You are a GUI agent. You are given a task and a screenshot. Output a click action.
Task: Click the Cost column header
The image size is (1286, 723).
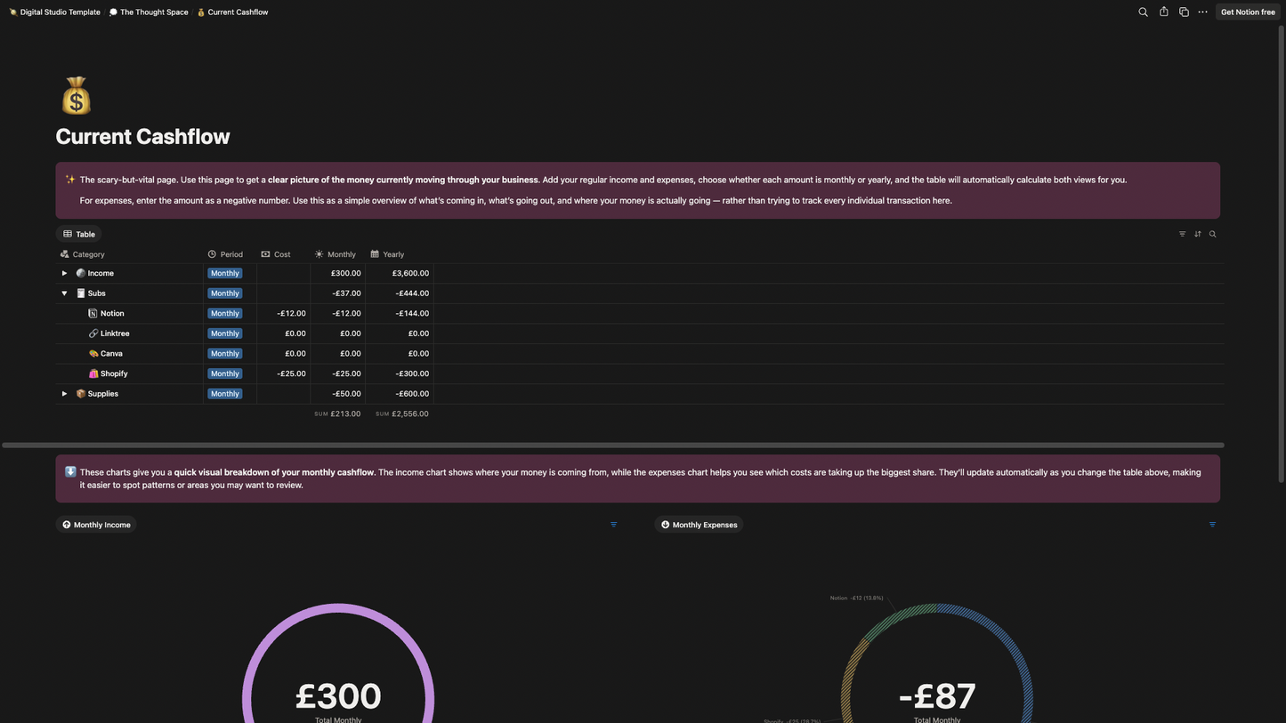pyautogui.click(x=276, y=254)
